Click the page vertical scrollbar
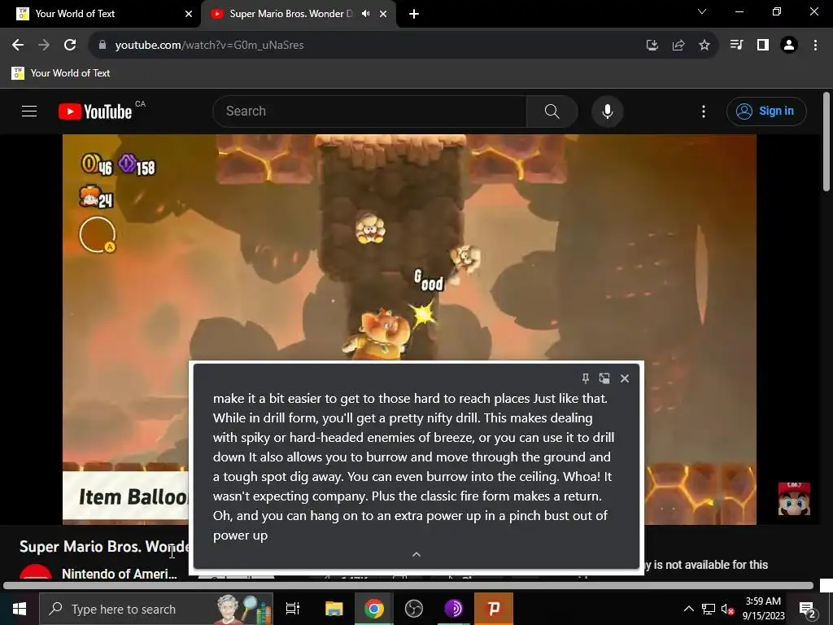The image size is (833, 625). coord(826,142)
